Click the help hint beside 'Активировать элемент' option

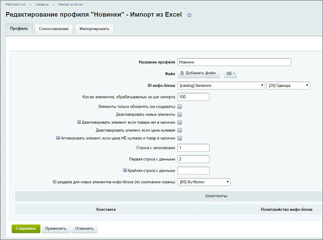point(57,138)
